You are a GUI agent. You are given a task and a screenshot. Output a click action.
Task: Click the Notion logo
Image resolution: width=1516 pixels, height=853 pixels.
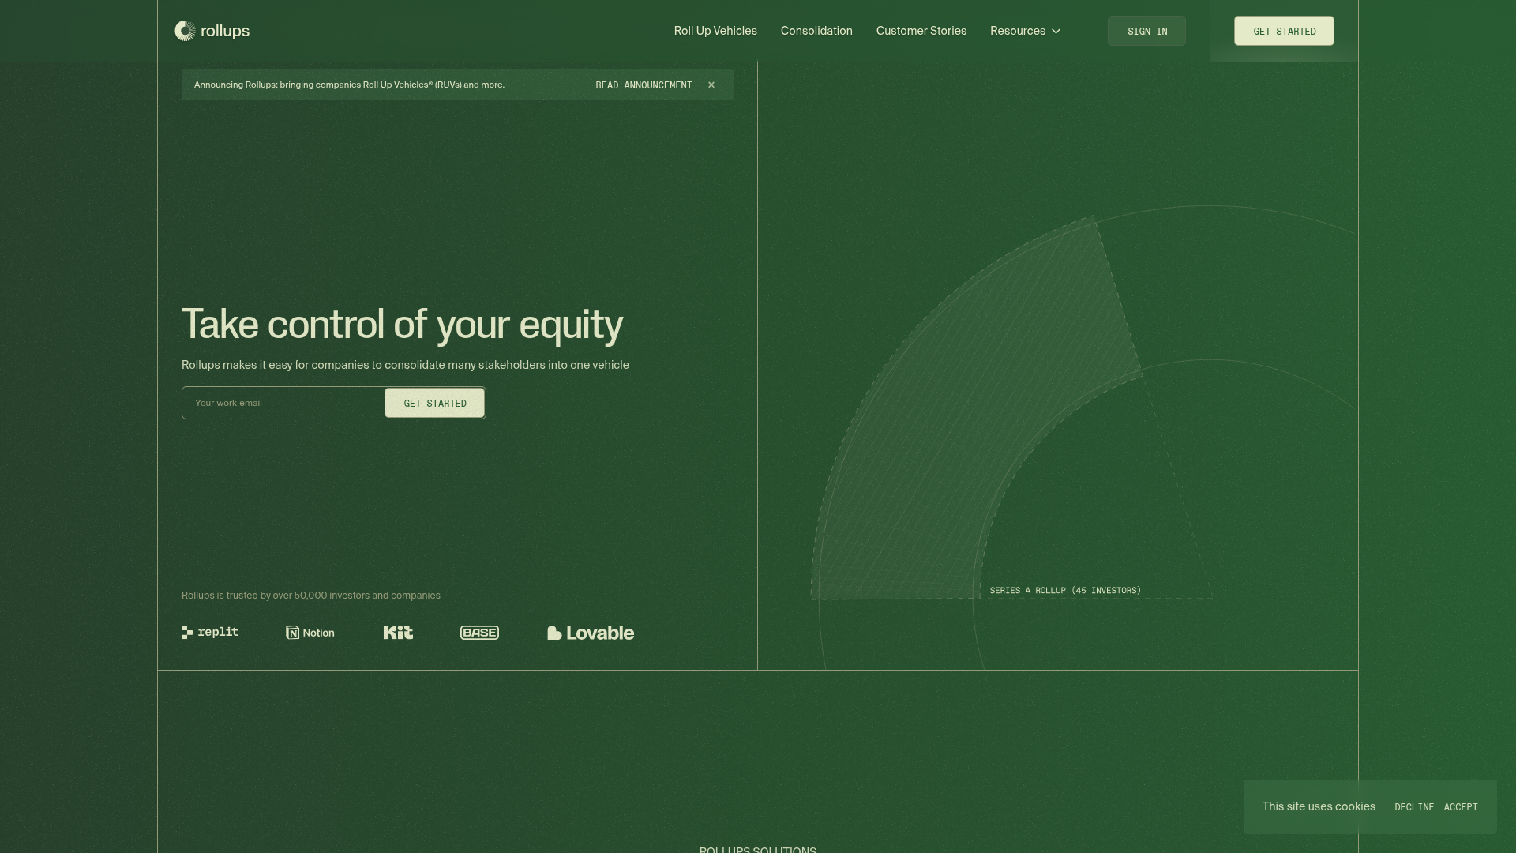click(310, 633)
